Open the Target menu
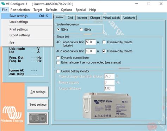This screenshot has width=167, height=131. click(38, 10)
